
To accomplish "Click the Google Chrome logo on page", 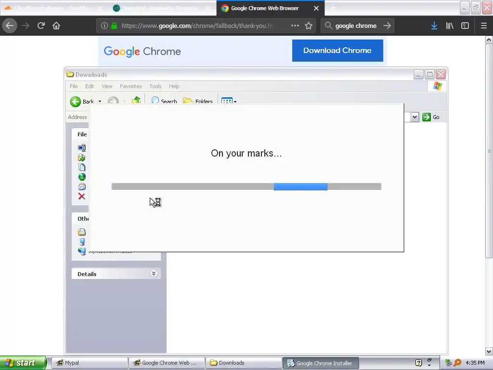I will (x=142, y=51).
